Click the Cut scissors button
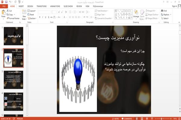This screenshot has width=181, height=120. coord(9,11)
